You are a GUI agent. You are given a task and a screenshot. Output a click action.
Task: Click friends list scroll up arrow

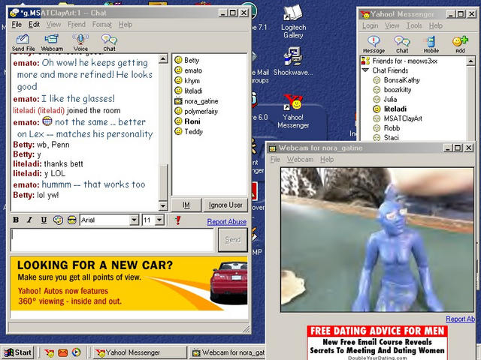pyautogui.click(x=470, y=61)
